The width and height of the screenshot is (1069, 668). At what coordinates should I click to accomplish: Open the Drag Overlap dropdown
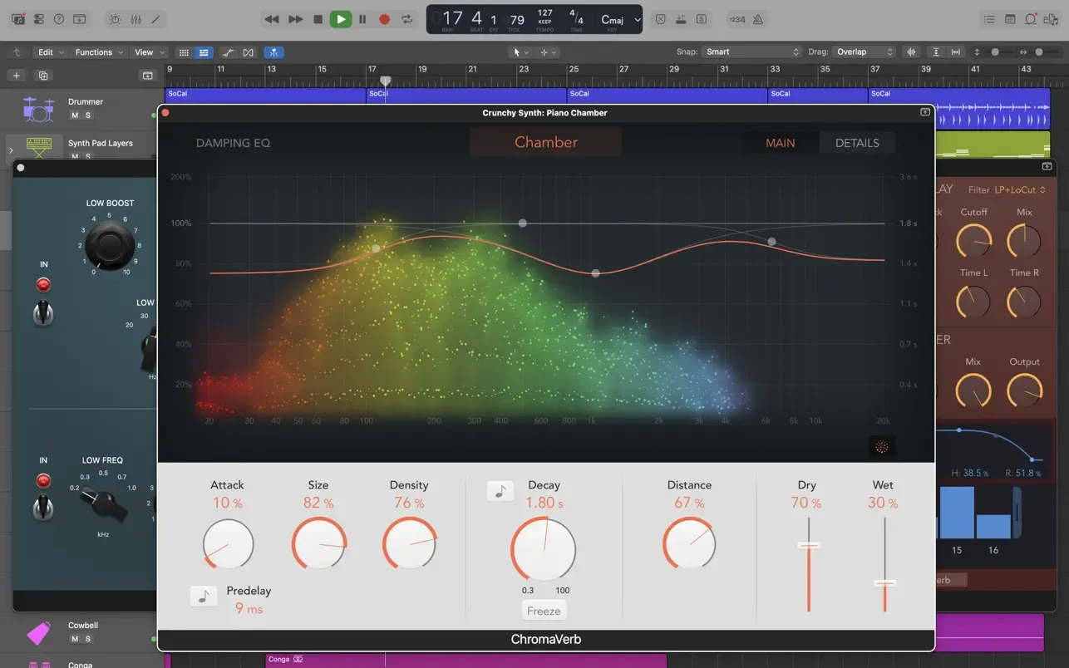coord(865,52)
